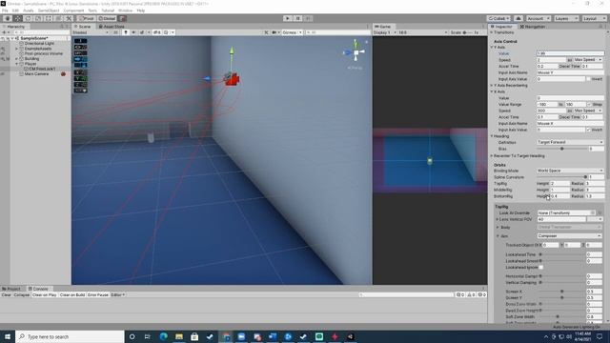This screenshot has height=343, width=610.
Task: Switch to the Asset Store tab
Action: [x=112, y=27]
